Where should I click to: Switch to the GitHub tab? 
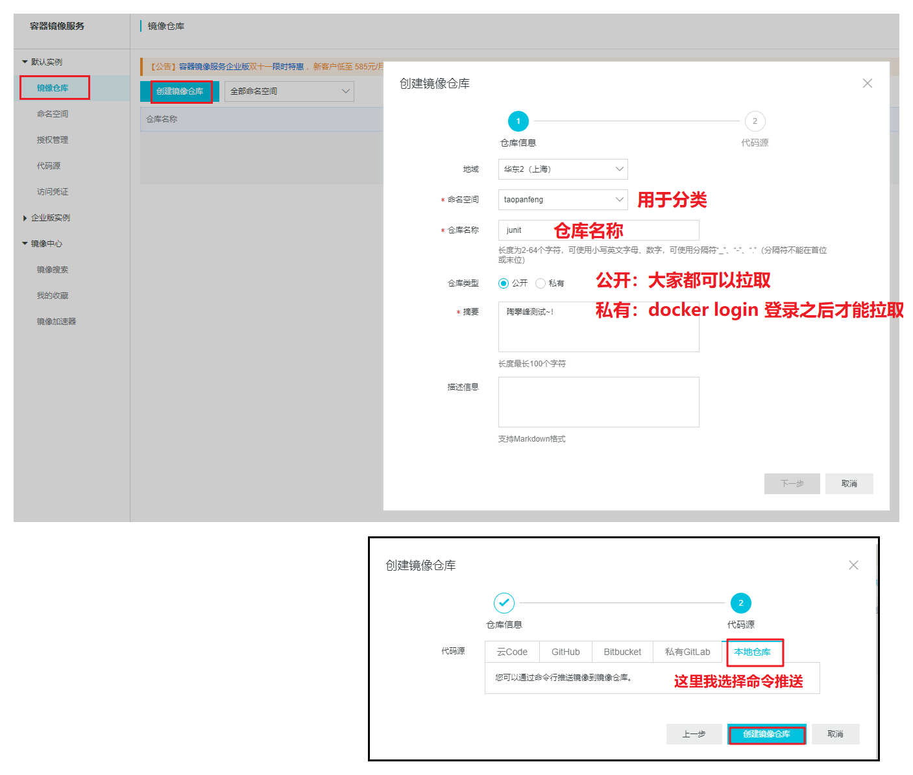[566, 652]
